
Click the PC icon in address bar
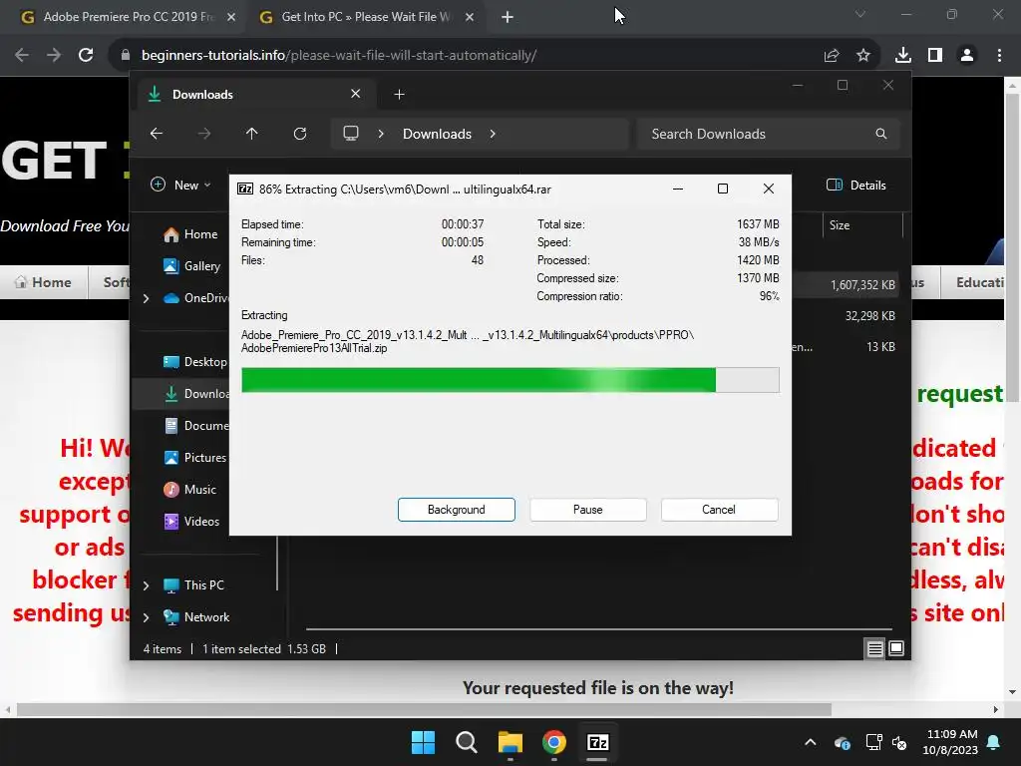click(351, 134)
